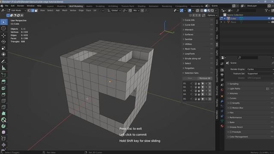Open the Feature Set Supported dropdown
Image resolution: width=274 pixels, height=154 pixels.
click(260, 74)
